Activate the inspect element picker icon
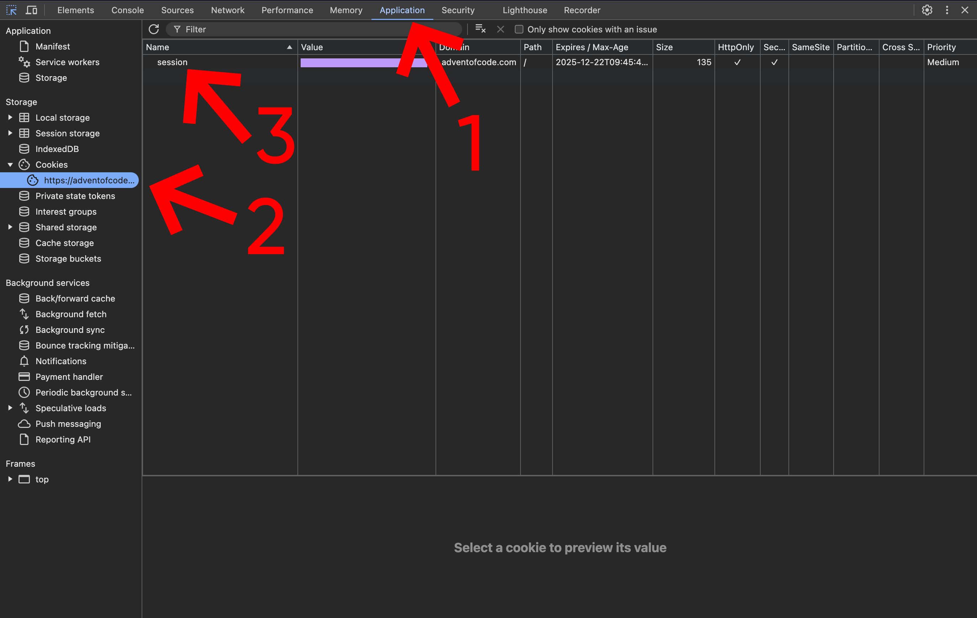 [11, 10]
